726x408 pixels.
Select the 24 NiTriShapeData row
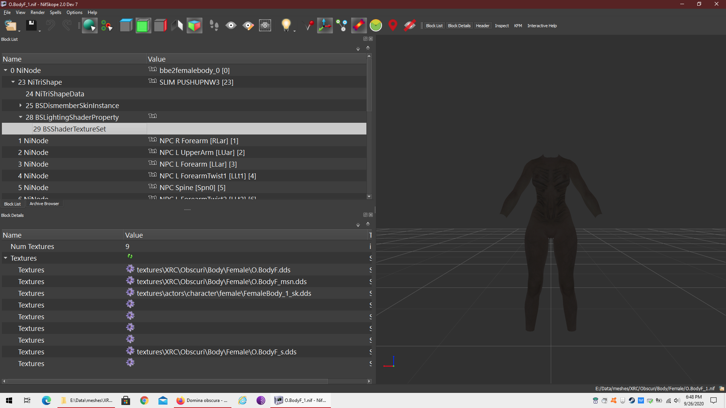pyautogui.click(x=184, y=94)
